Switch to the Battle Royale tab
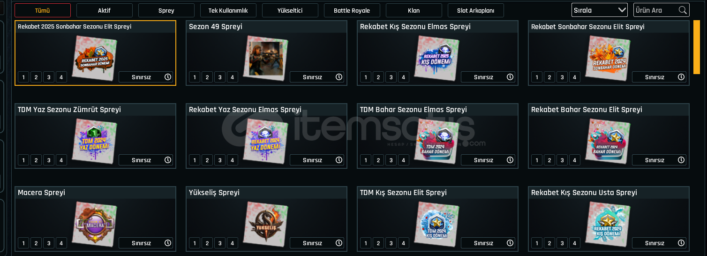707x256 pixels. tap(352, 10)
